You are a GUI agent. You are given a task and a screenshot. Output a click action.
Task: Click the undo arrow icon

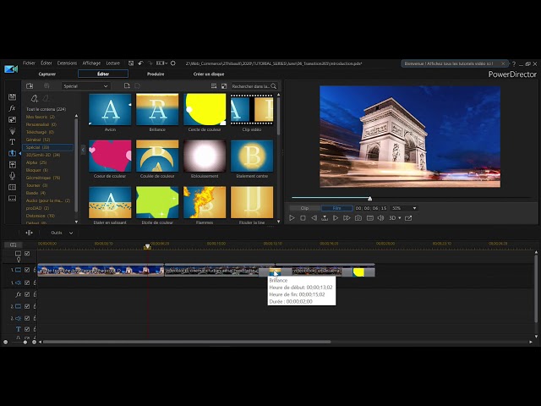pos(140,63)
